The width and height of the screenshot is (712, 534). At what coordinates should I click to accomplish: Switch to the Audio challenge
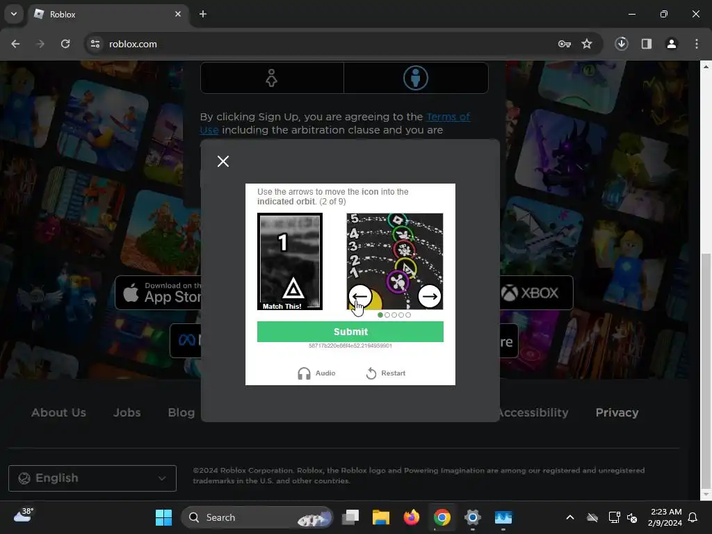pyautogui.click(x=316, y=373)
